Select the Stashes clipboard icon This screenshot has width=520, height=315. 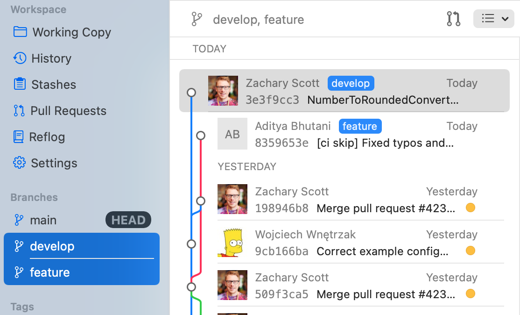(x=20, y=84)
